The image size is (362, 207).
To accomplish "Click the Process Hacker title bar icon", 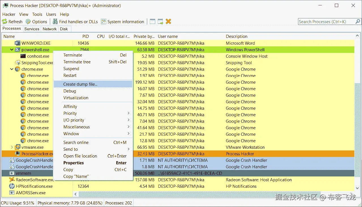I will coord(5,6).
